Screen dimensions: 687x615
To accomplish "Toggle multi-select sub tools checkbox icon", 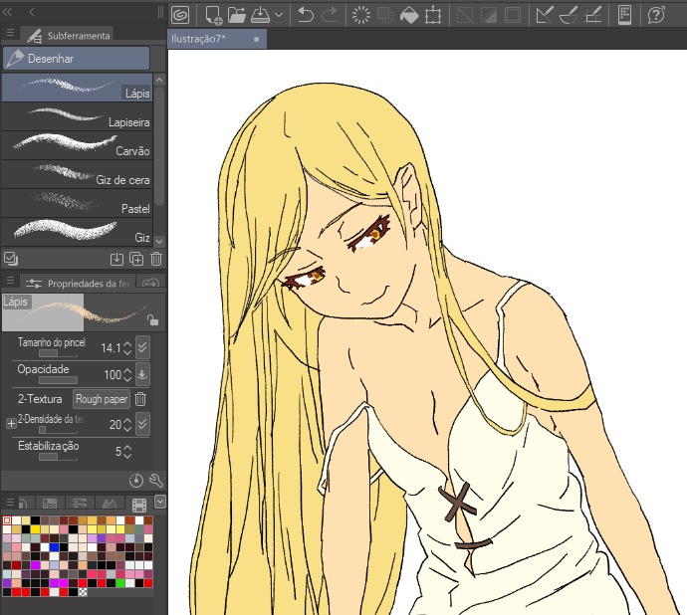I will pos(11,259).
